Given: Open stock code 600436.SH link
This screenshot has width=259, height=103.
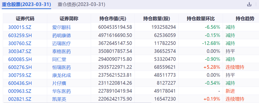Looking at the screenshot, I should (x=20, y=83).
